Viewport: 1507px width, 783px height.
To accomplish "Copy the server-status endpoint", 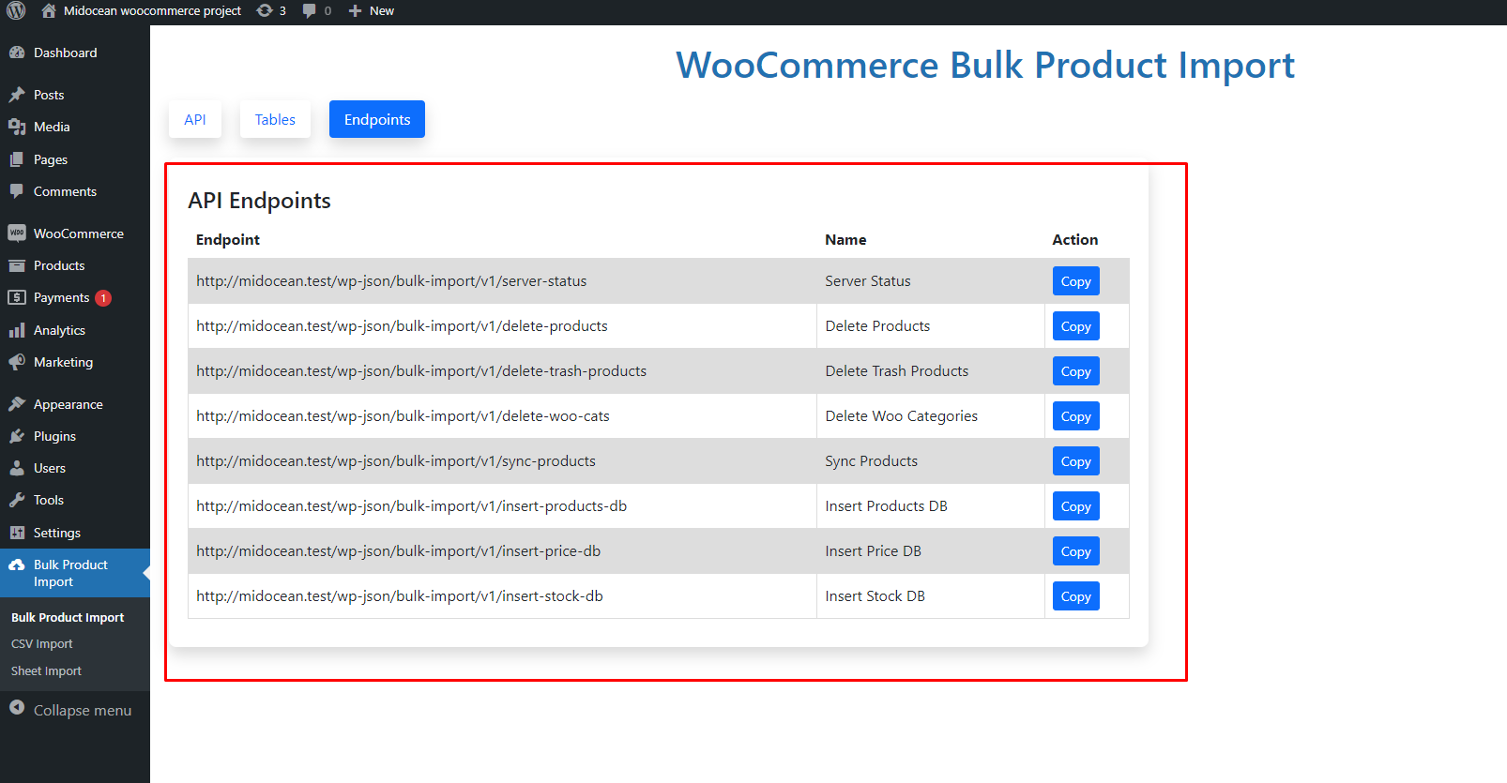I will 1076,281.
